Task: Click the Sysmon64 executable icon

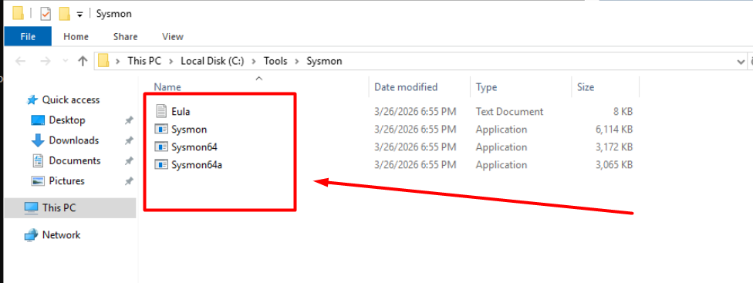Action: (x=161, y=147)
